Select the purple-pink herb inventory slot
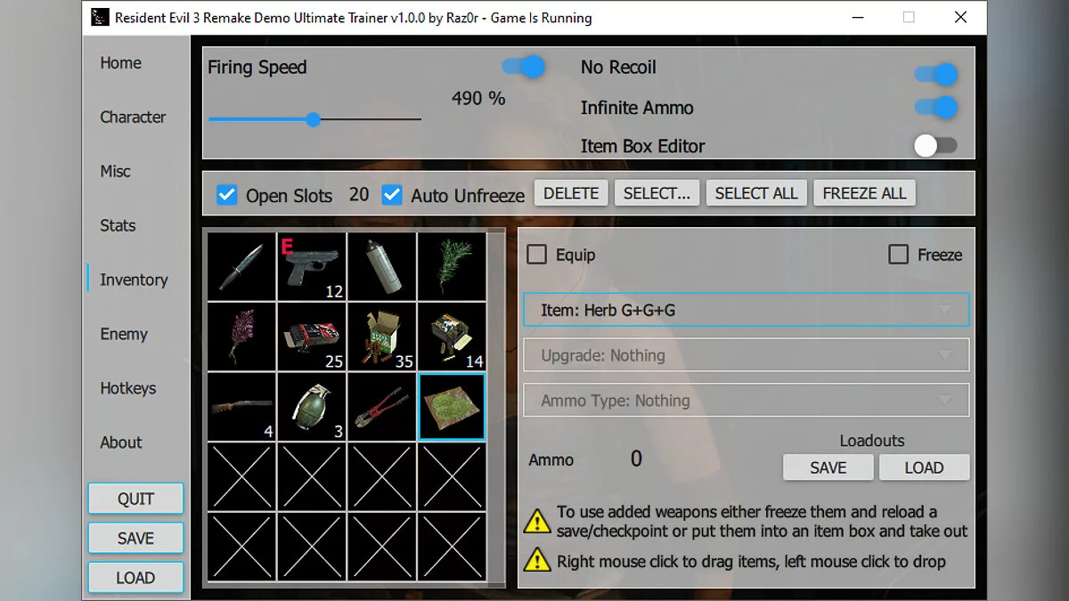Image resolution: width=1069 pixels, height=601 pixels. [241, 337]
